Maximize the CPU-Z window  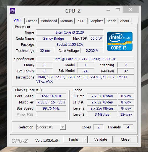click(118, 9)
